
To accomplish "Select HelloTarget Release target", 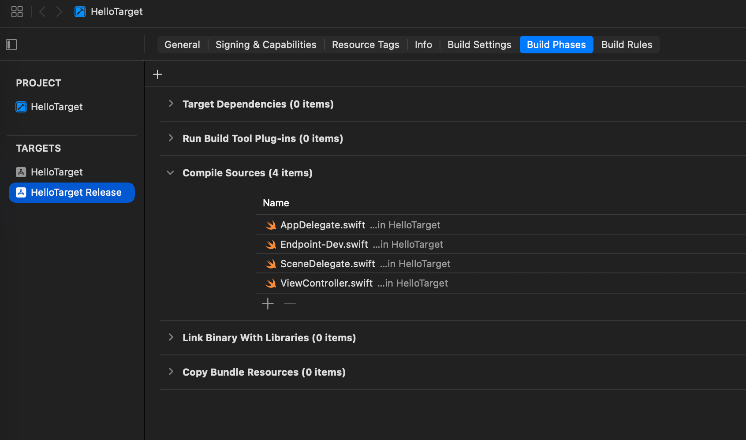I will point(72,193).
